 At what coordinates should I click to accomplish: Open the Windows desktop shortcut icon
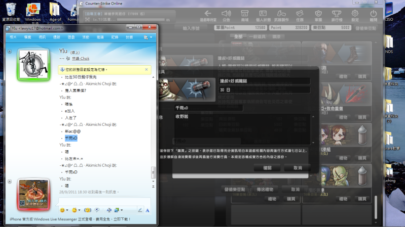pos(33,12)
